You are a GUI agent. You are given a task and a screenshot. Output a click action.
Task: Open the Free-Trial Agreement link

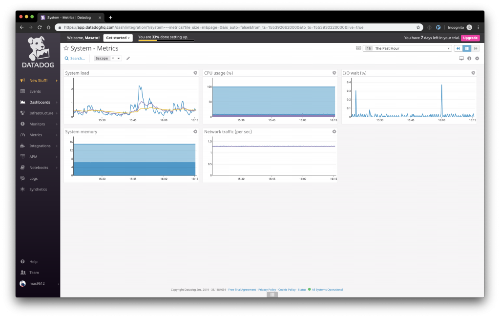tap(242, 290)
